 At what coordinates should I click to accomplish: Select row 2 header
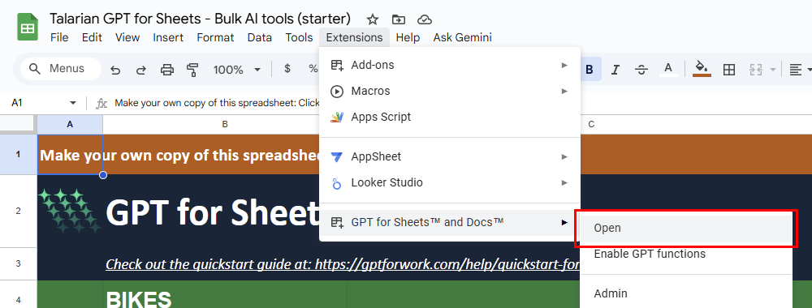click(x=18, y=211)
